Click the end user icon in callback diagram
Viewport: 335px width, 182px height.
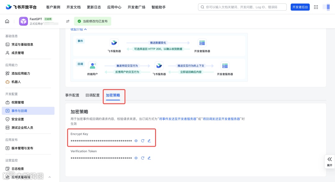tap(92, 66)
